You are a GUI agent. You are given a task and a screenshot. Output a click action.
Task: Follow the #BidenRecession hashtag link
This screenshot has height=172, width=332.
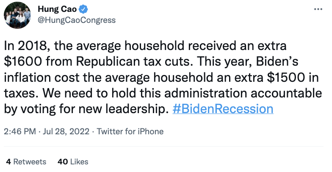click(x=223, y=109)
